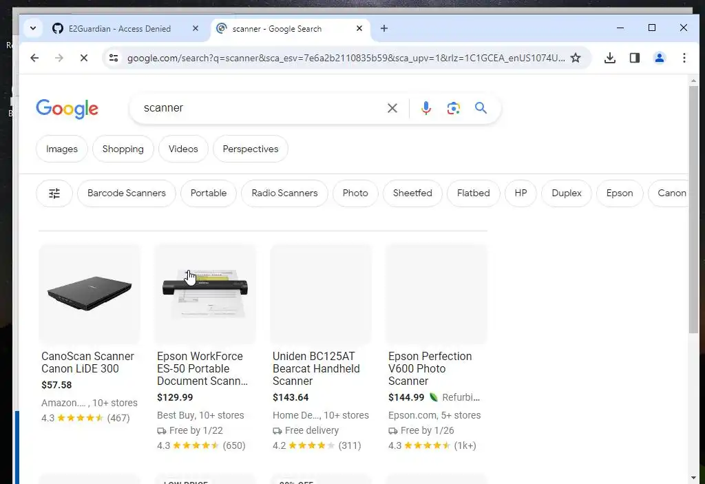Click the scrollbar down arrow
The height and width of the screenshot is (484, 705).
click(693, 478)
